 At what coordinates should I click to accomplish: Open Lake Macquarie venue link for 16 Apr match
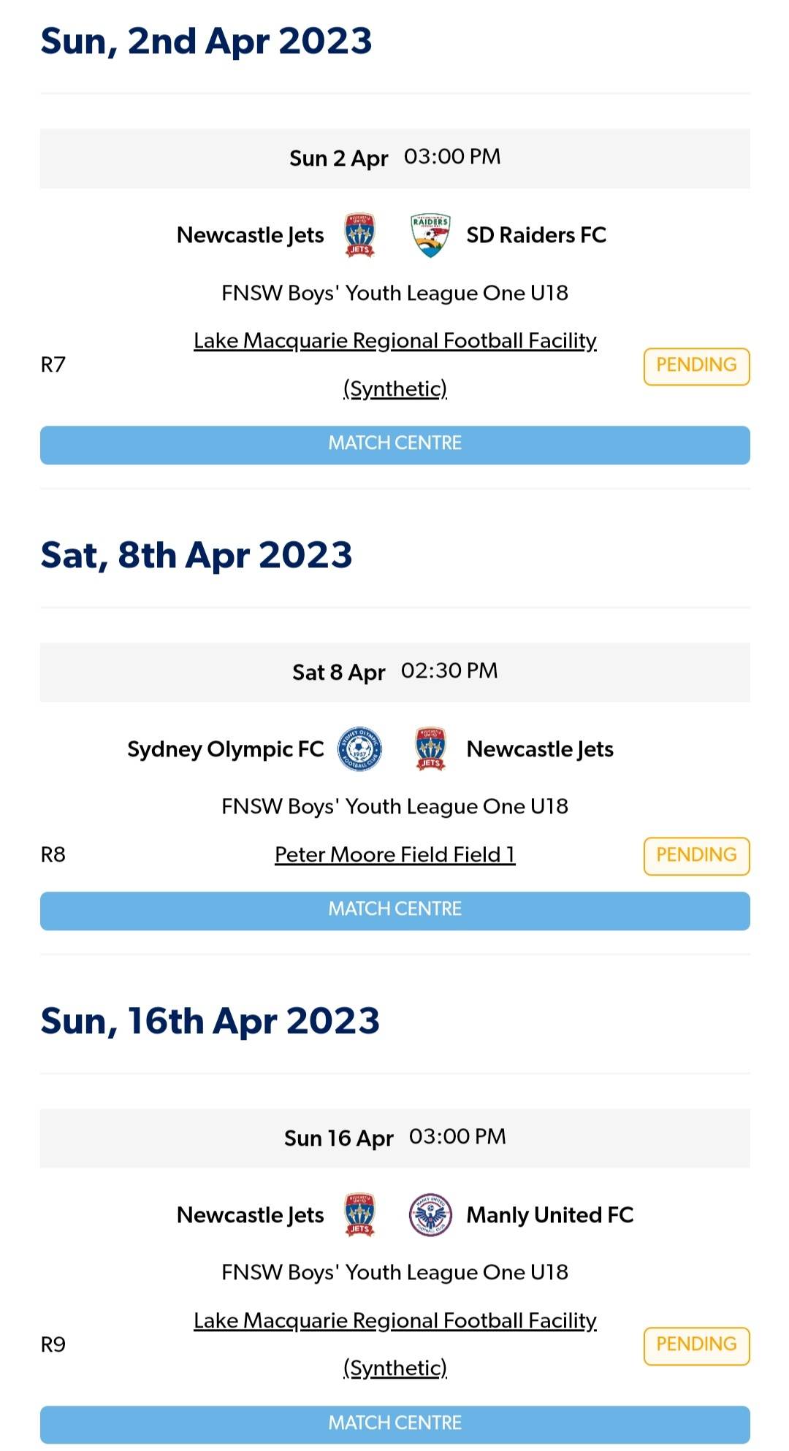(394, 1321)
